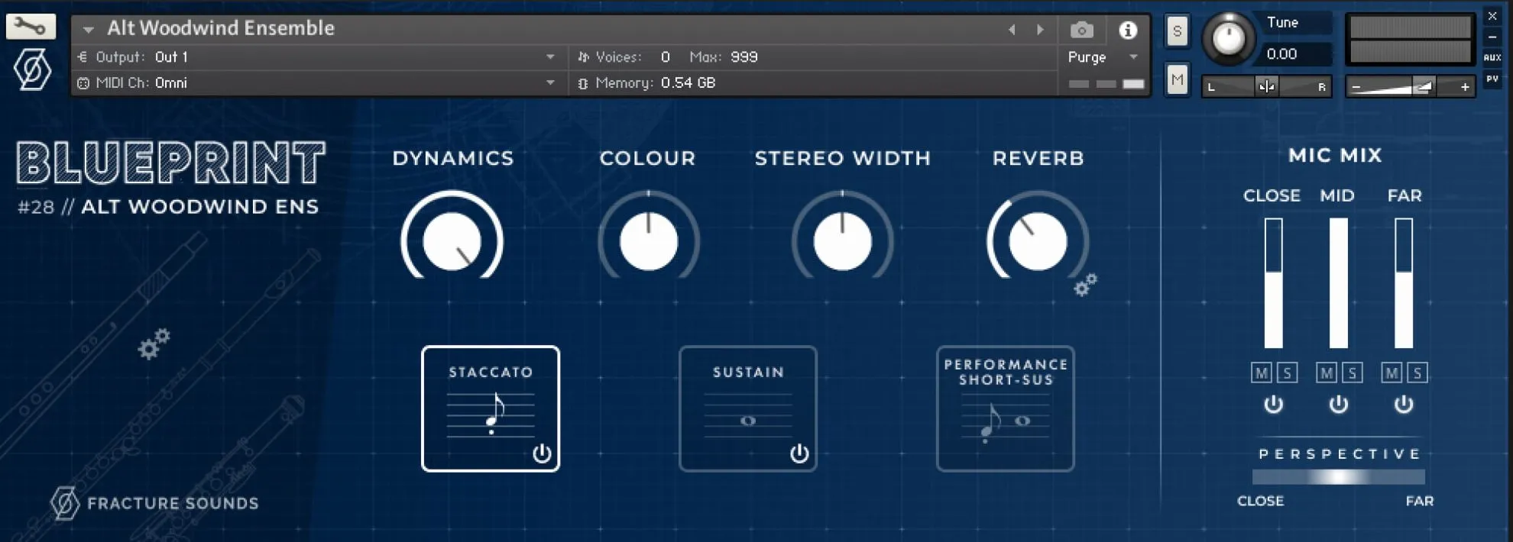Mute the instrument with header M button
The image size is (1513, 542).
(x=1177, y=79)
